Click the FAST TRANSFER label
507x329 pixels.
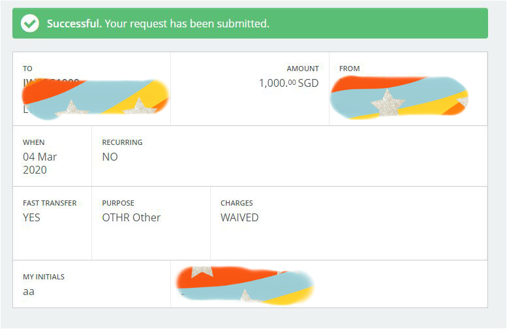coord(50,203)
